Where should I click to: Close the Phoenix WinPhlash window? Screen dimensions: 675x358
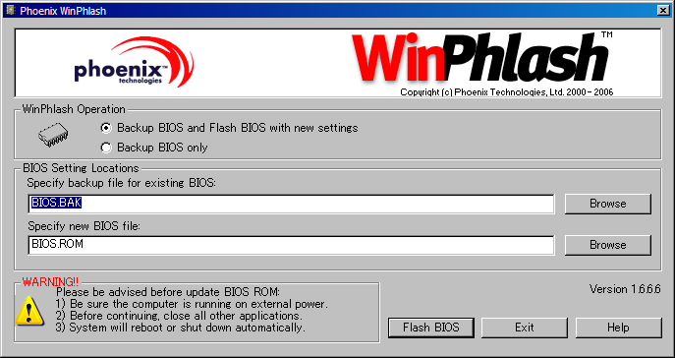pos(663,10)
